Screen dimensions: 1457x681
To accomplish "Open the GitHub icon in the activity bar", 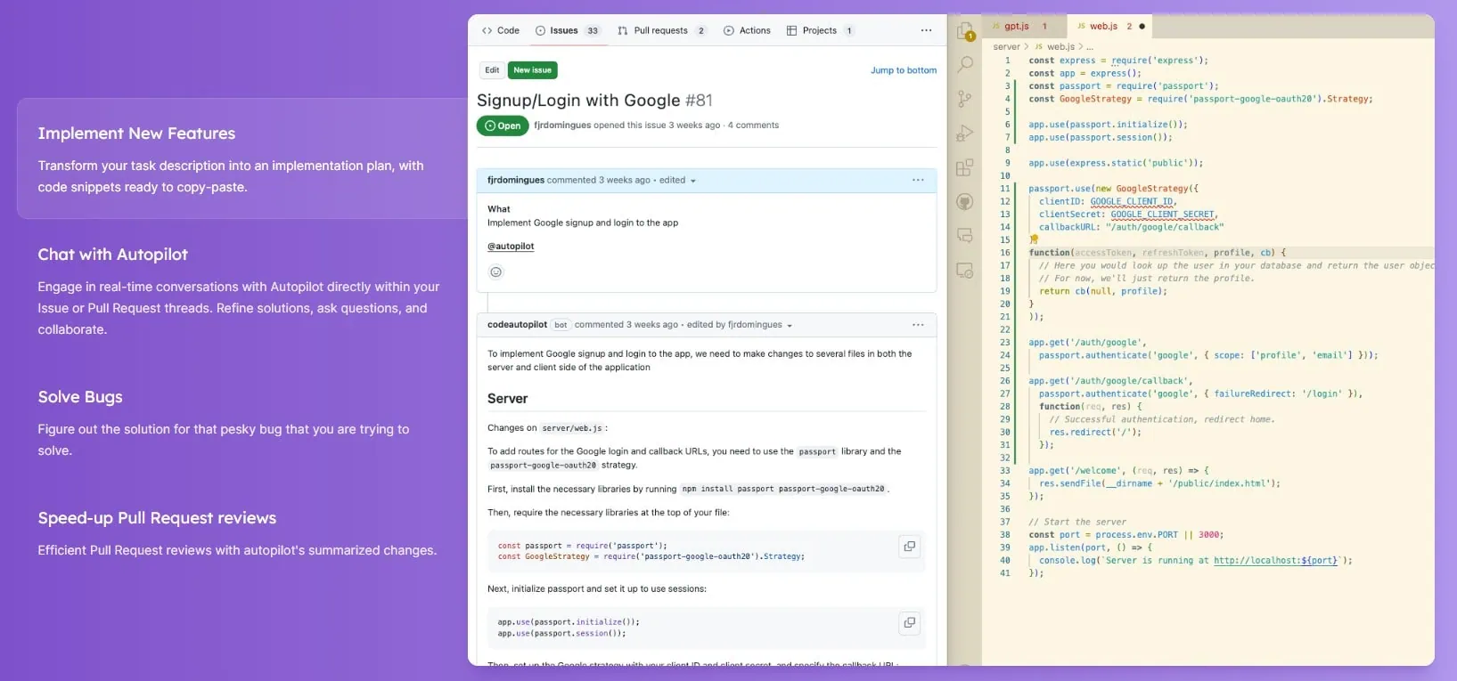I will click(x=965, y=202).
